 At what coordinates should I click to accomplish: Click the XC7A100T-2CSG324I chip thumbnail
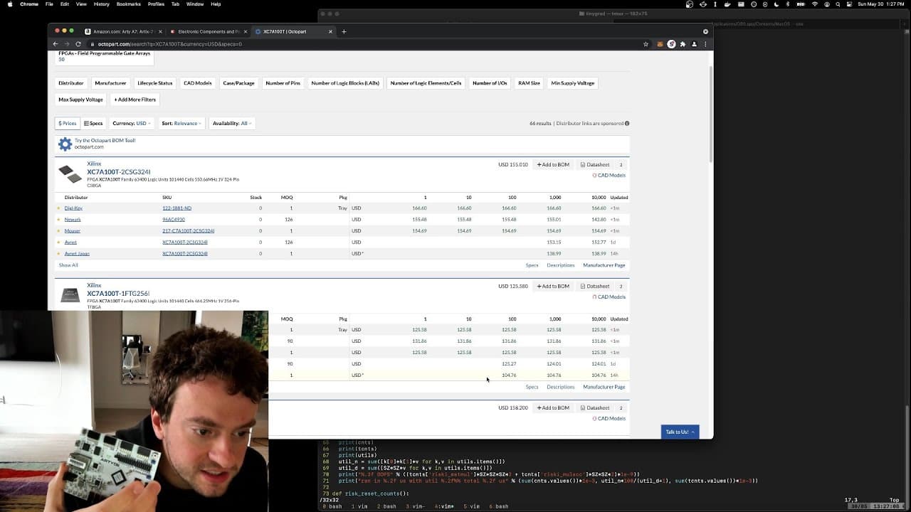pyautogui.click(x=70, y=174)
